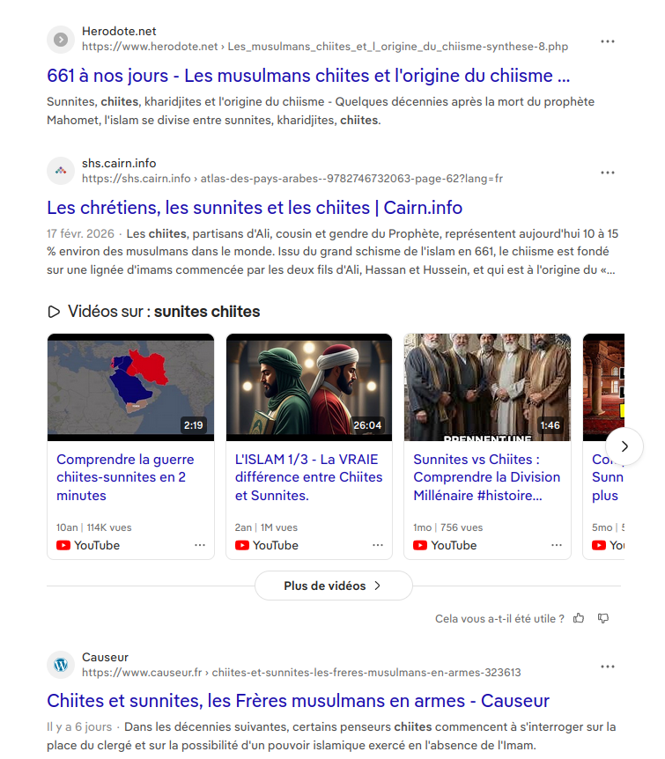Click the Causeur WordPress favicon

coord(61,665)
